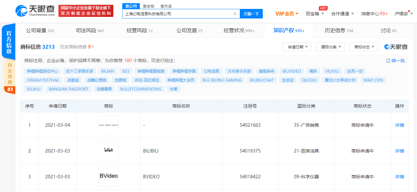Open the 申请日期 filter dropdown
417x192 pixels.
pyautogui.click(x=297, y=46)
